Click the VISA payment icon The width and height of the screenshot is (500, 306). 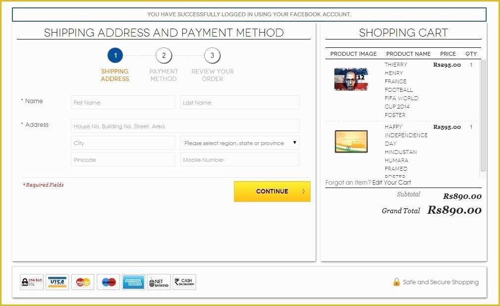(x=57, y=282)
